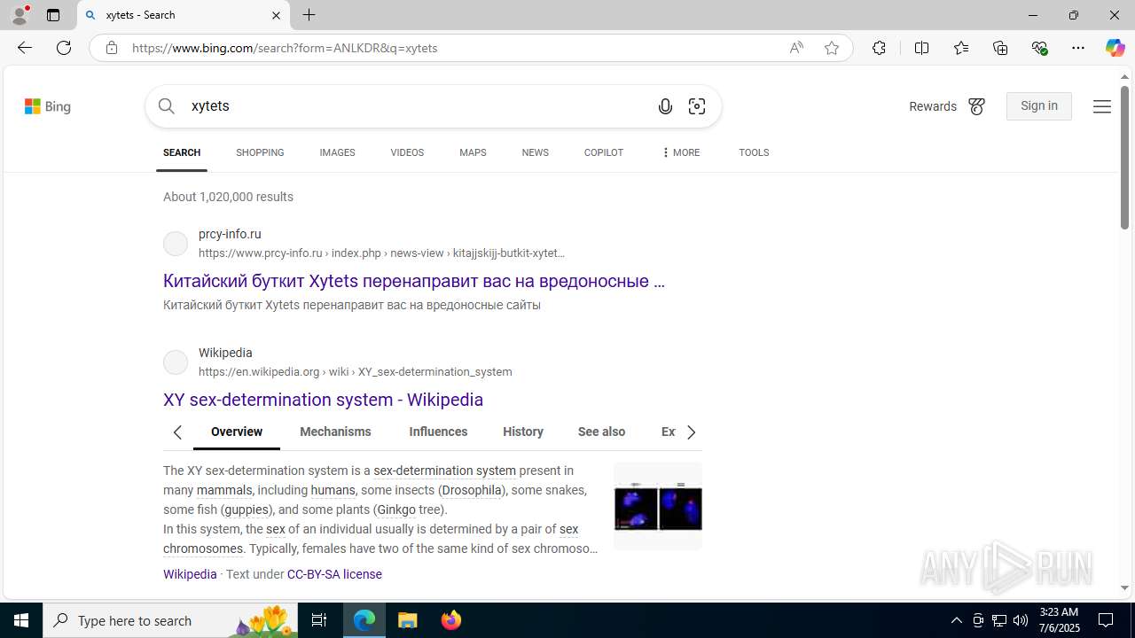
Task: Open Bing hamburger menu
Action: point(1102,106)
